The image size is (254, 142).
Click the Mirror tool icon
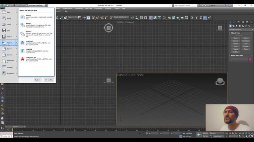point(132,18)
